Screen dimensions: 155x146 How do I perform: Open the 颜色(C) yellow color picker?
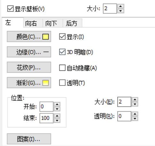[29, 36]
